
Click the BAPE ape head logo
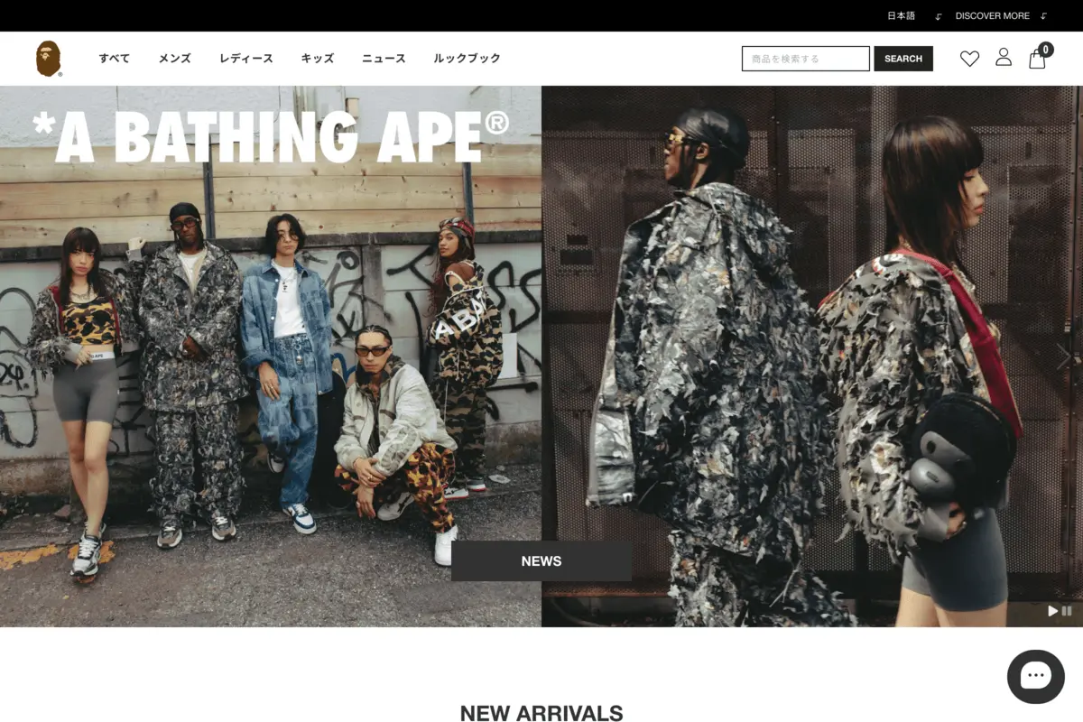click(49, 59)
